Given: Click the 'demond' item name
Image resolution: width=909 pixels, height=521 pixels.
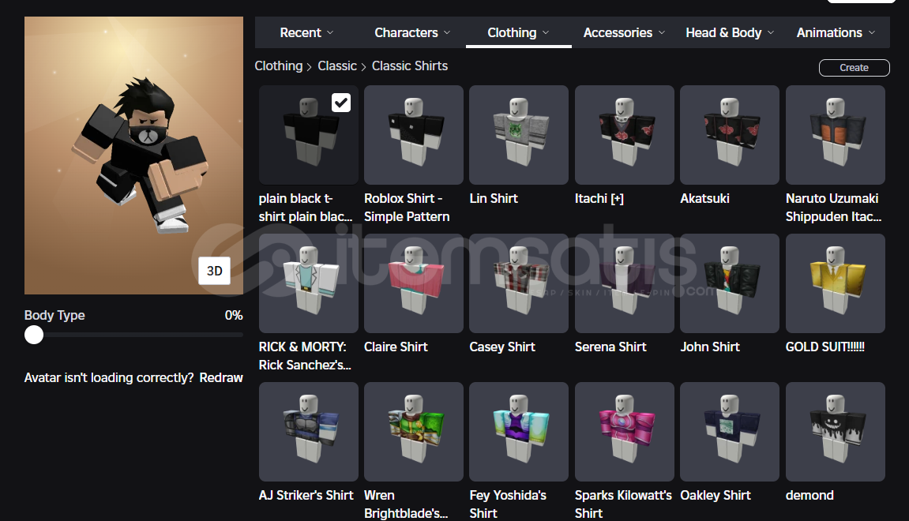Looking at the screenshot, I should [809, 496].
